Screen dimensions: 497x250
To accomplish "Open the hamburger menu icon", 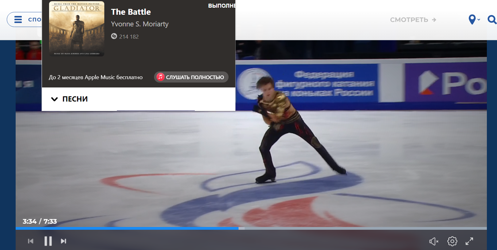I will [x=18, y=20].
